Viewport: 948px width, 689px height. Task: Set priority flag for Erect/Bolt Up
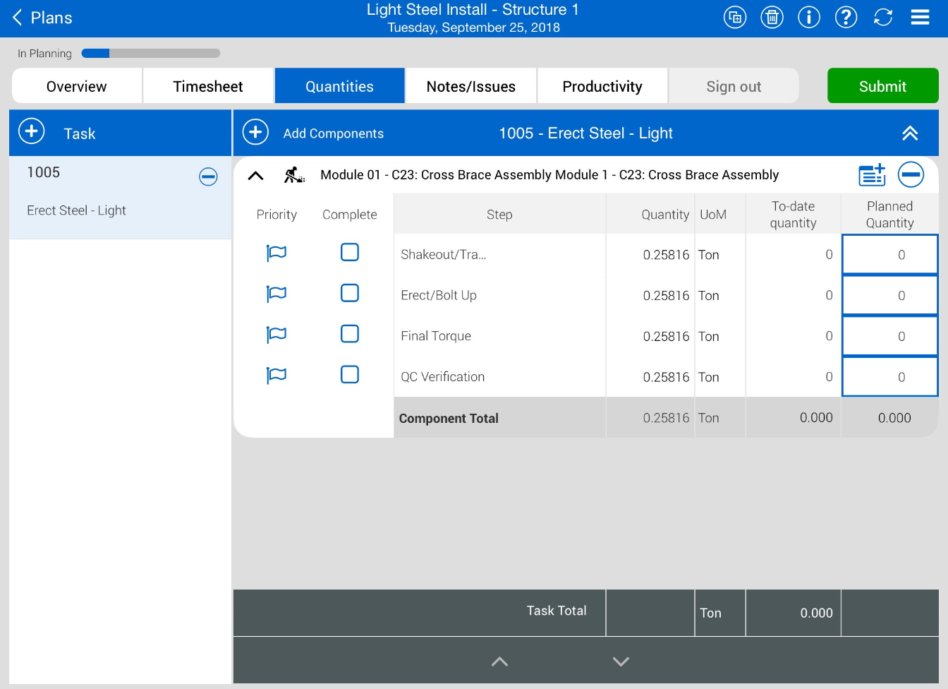[276, 294]
